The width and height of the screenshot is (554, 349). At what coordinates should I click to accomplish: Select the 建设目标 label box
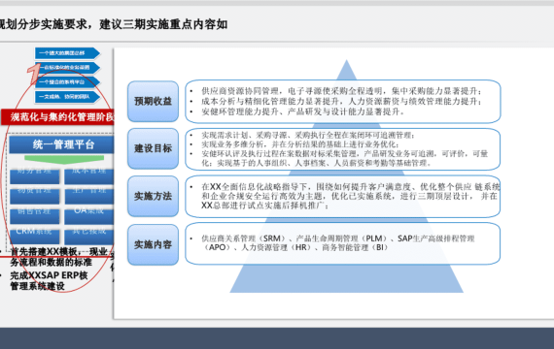153,148
